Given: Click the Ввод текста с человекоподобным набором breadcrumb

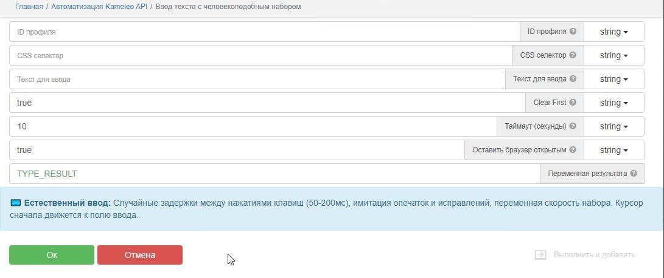Looking at the screenshot, I should tap(228, 7).
